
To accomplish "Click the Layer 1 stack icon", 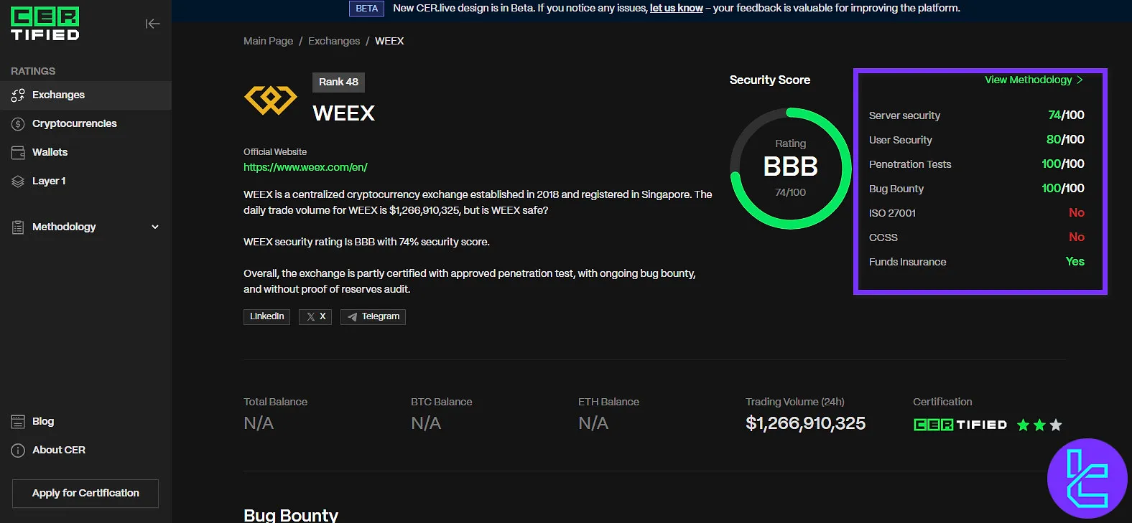I will pyautogui.click(x=18, y=181).
